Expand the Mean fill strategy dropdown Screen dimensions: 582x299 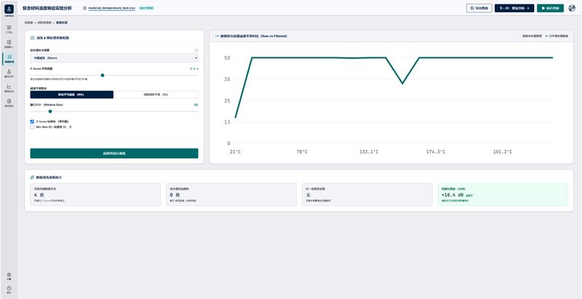[114, 58]
